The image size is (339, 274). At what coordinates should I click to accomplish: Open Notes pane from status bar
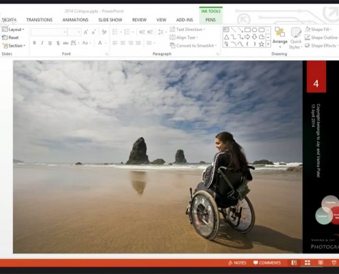[237, 263]
